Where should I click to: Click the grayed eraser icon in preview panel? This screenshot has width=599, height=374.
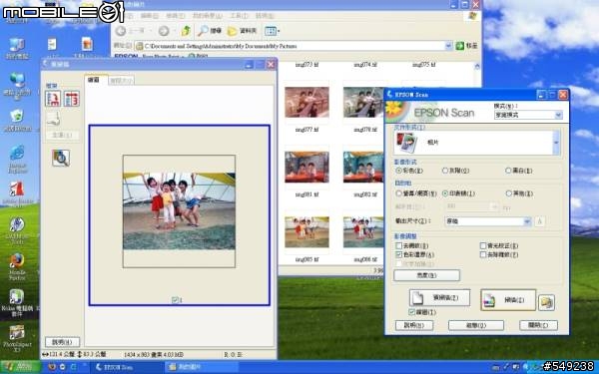tap(53, 119)
